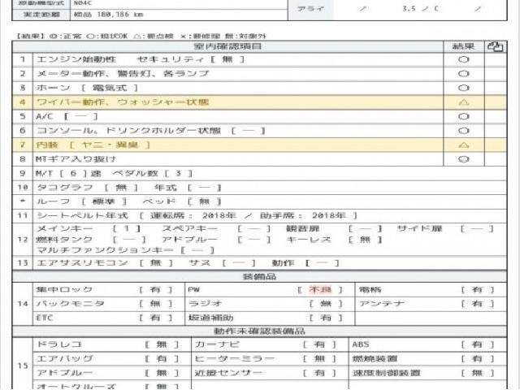Click the circle result for MTギア入り抜け
This screenshot has height=390, width=520.
click(464, 159)
